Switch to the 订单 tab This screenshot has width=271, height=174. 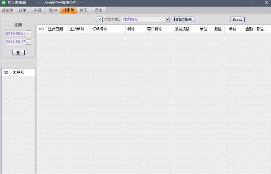point(22,11)
